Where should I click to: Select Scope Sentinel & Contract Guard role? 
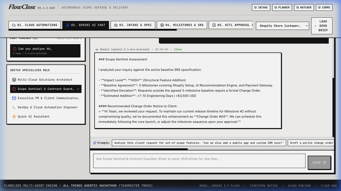click(46, 89)
